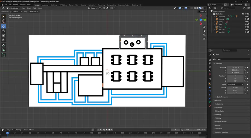Jump to the timeline end frame
Viewport: 251px width, 138px height.
112,130
